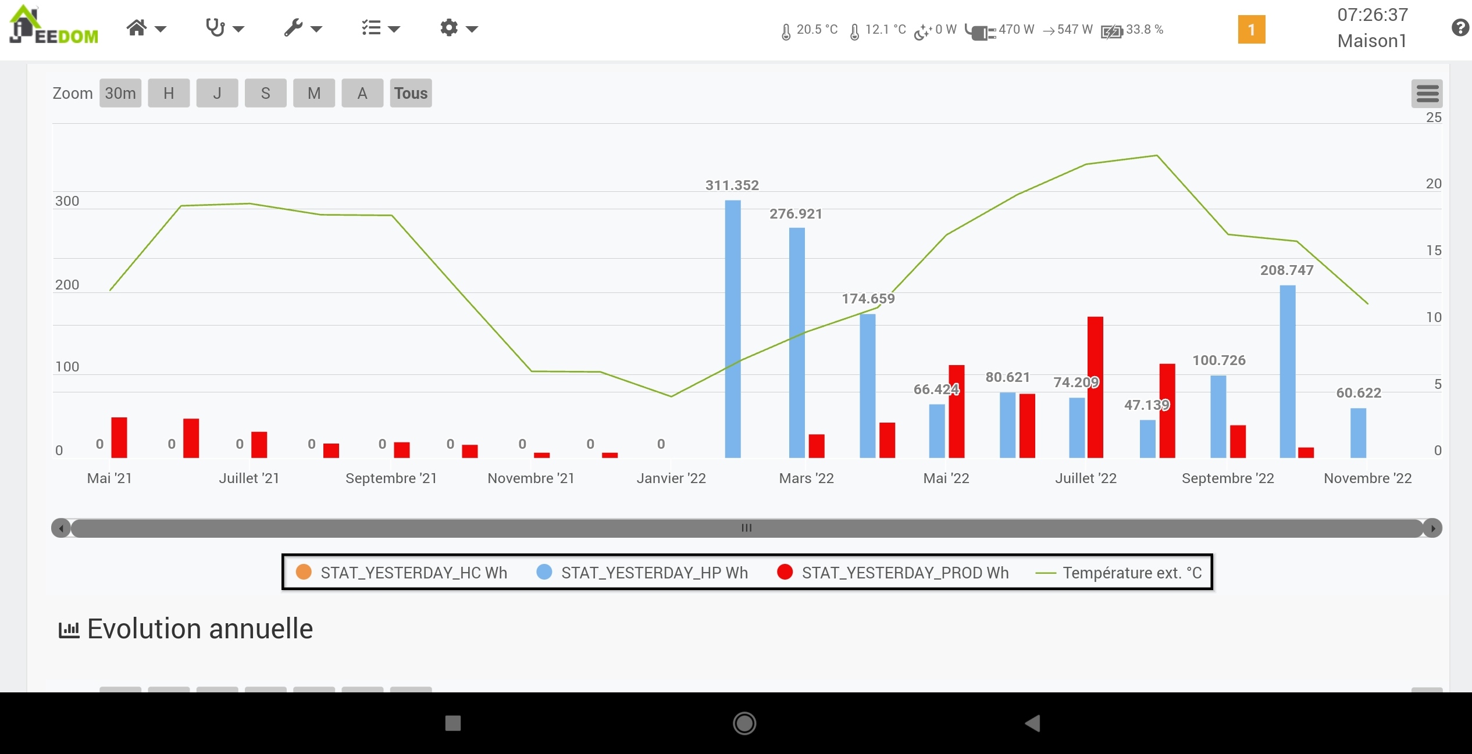Click the help question mark icon
This screenshot has width=1472, height=754.
coord(1460,28)
